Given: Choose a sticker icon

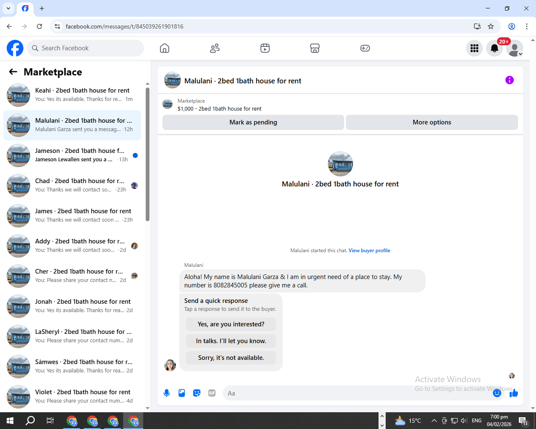Looking at the screenshot, I should click(x=197, y=393).
